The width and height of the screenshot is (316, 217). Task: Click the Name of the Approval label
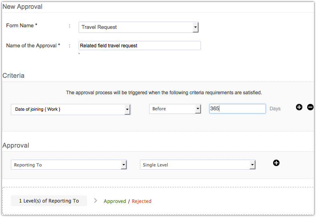(33, 46)
